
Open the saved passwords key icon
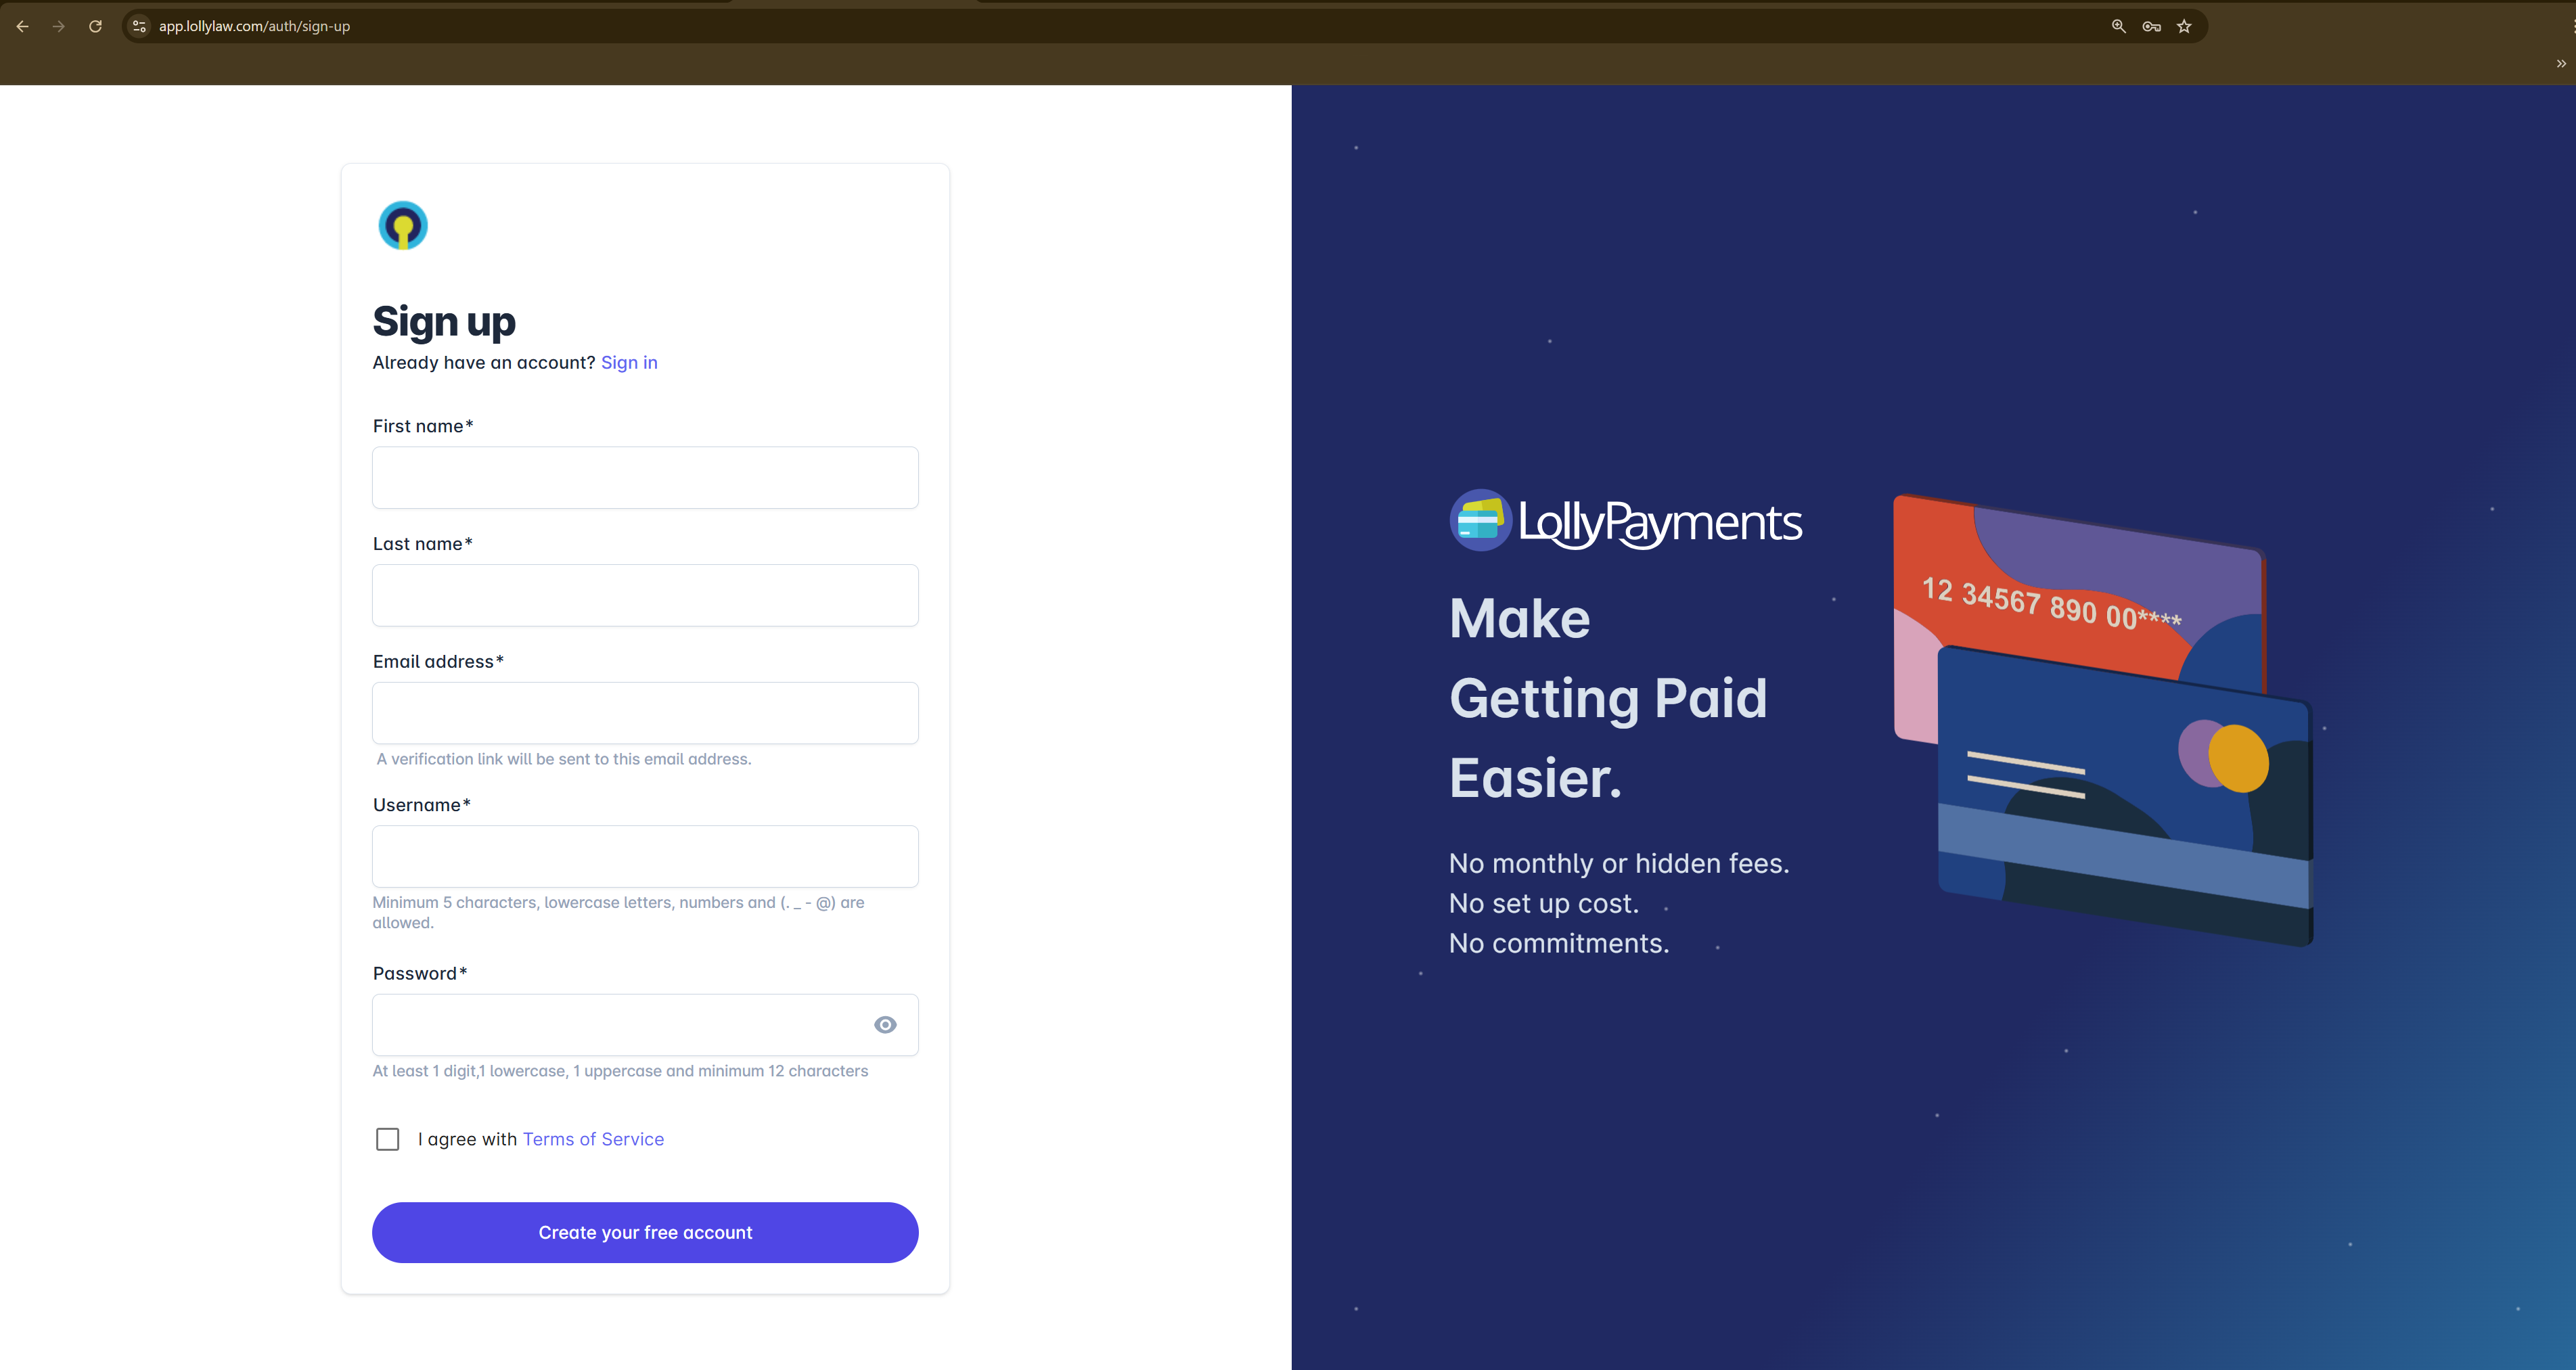pyautogui.click(x=2152, y=26)
